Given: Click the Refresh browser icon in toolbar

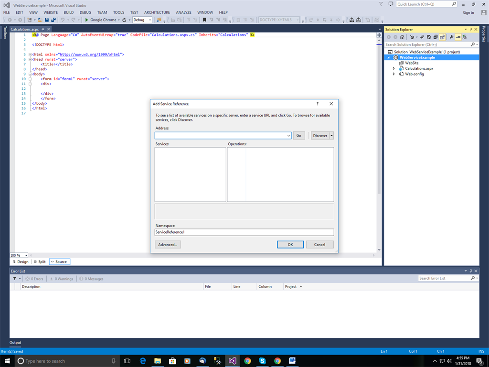Looking at the screenshot, I should (x=124, y=20).
